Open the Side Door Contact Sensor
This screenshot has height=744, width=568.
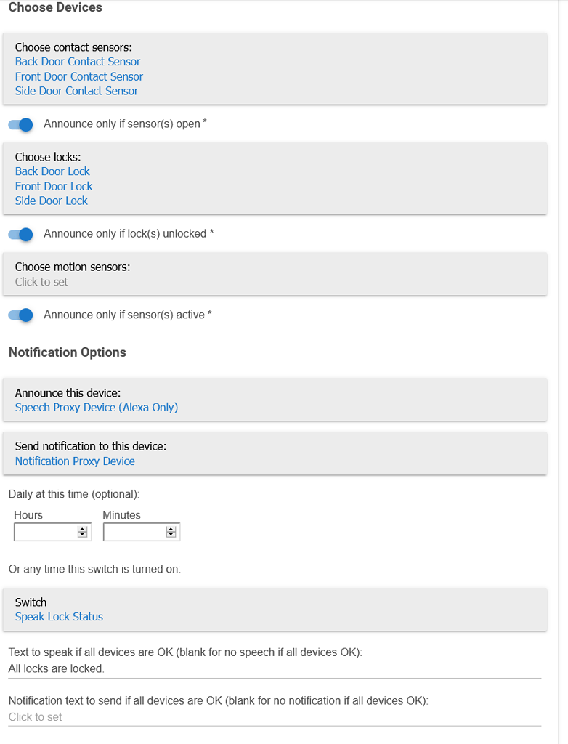coord(76,91)
